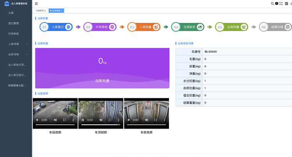
Task: Click the 仓房卸货 step truck icon
Action: coord(200,27)
